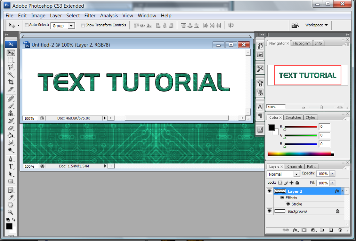This screenshot has width=356, height=241.
Task: Choose the Eraser tool
Action: coord(11,128)
